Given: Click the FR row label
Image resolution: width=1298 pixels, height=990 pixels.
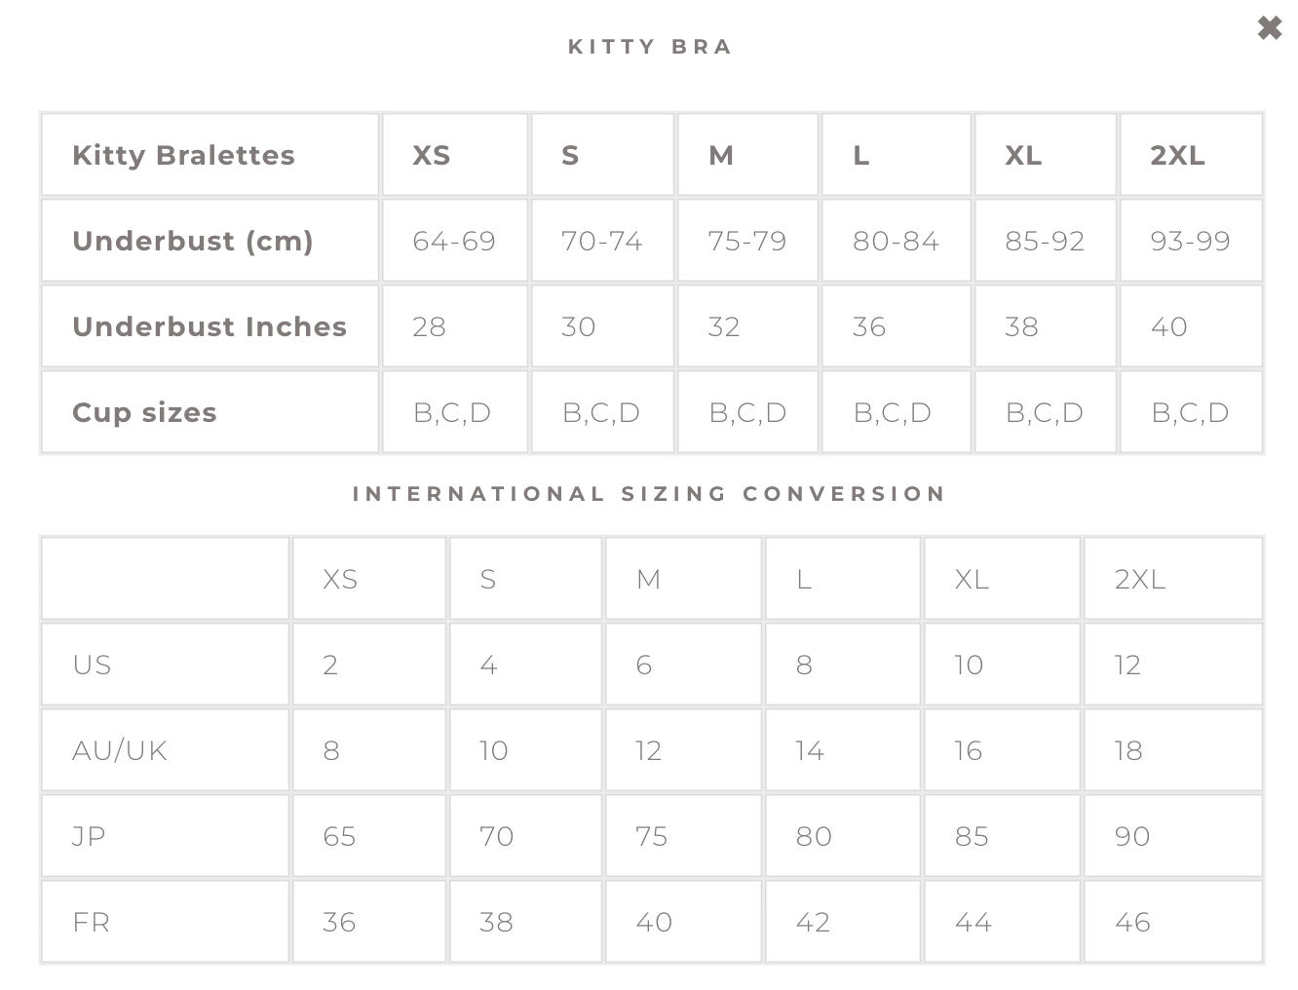Looking at the screenshot, I should 91,922.
